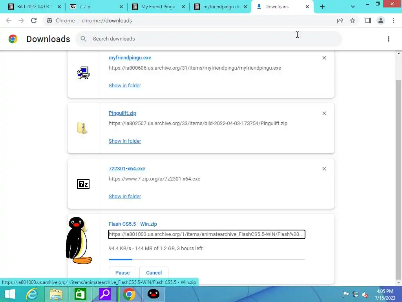Viewport: 402px width, 302px height.
Task: Click the Flash CS5.5 archive.org source URL
Action: (206, 234)
